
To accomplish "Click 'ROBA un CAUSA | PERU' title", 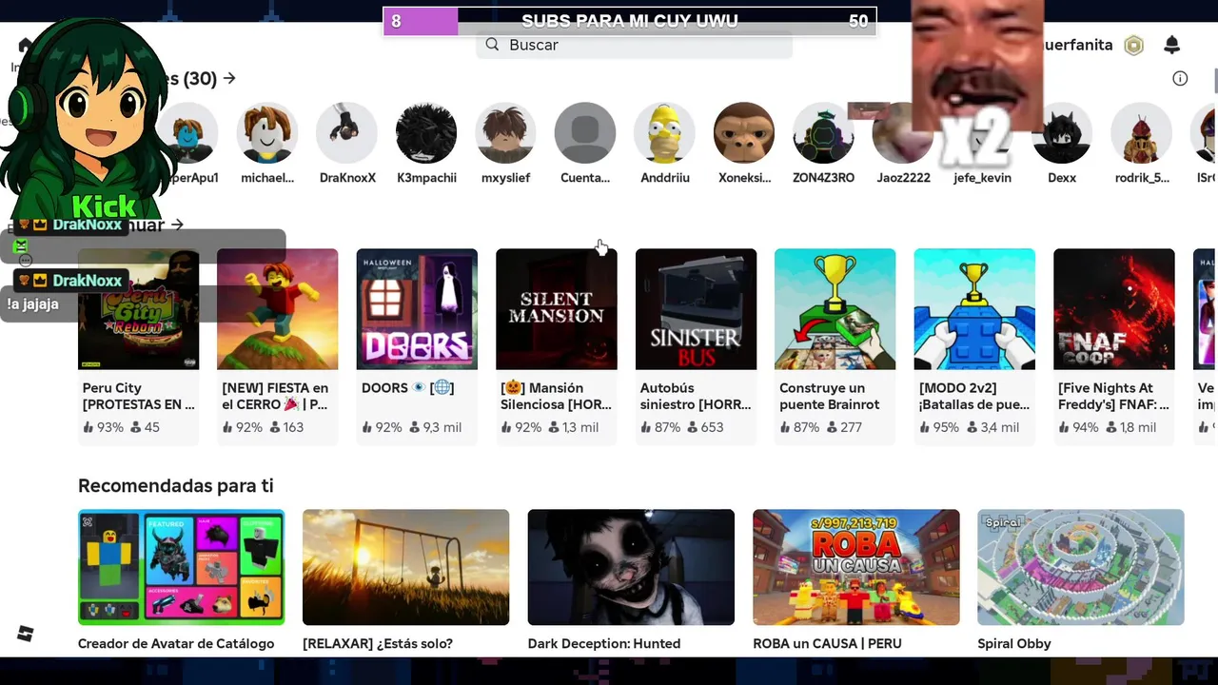I will coord(827,644).
